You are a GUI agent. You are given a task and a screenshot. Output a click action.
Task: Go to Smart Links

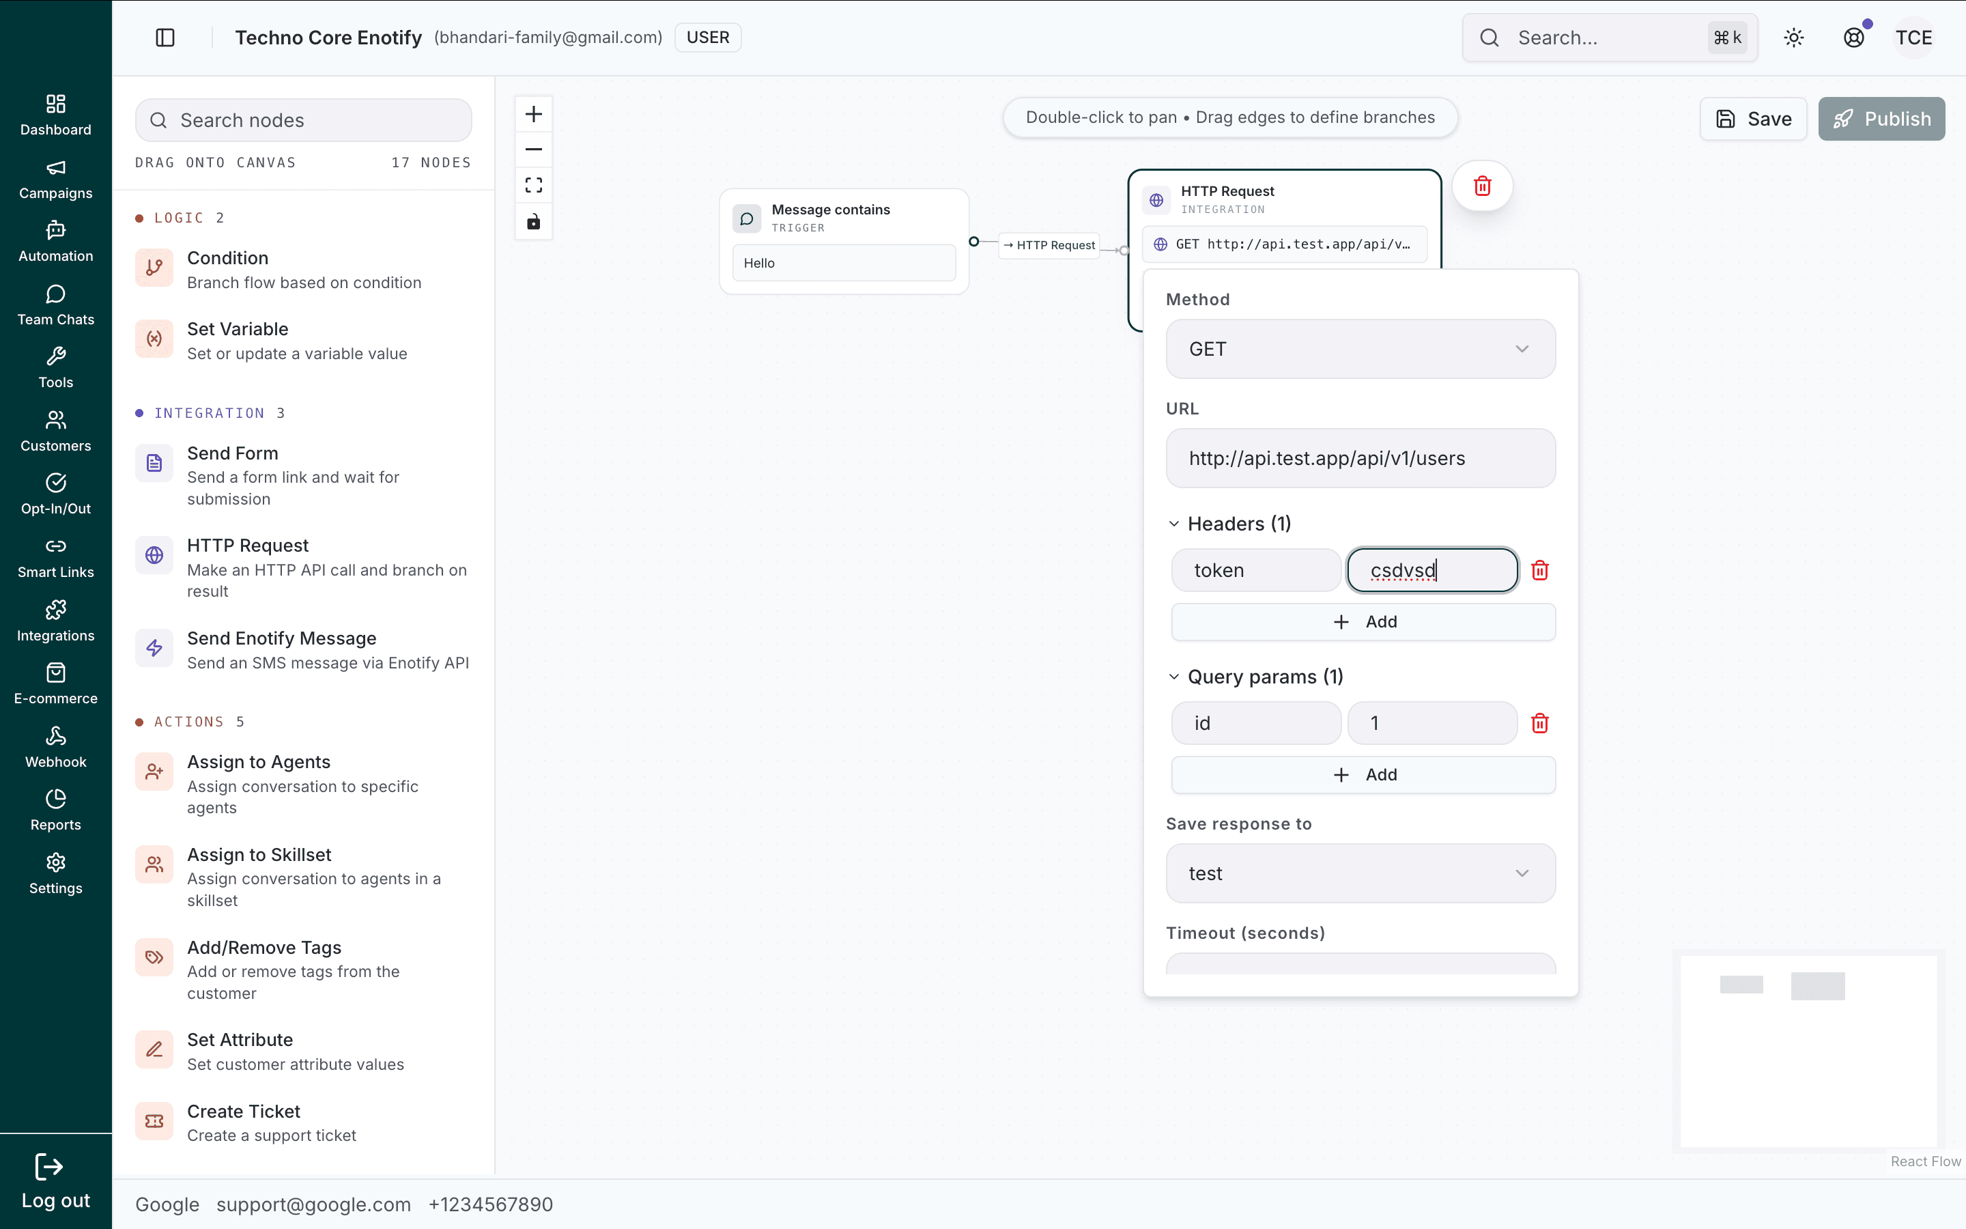click(x=55, y=558)
